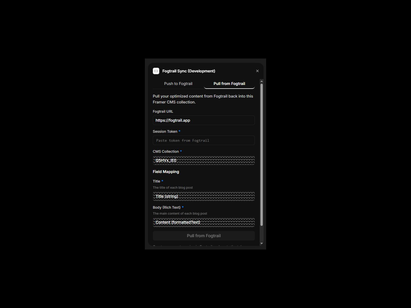Close the Fogtrail Sync plugin panel
Screen dimensions: 411x308
click(257, 71)
